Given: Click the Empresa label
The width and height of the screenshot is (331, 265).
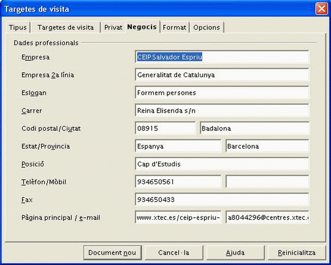Looking at the screenshot, I should point(36,57).
